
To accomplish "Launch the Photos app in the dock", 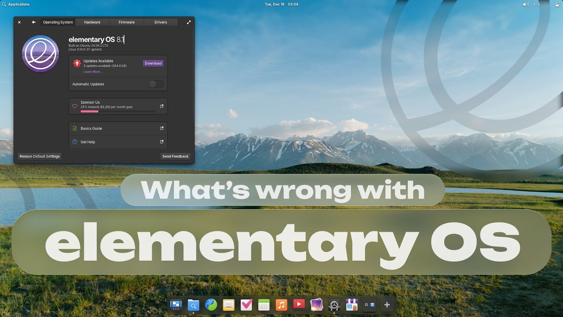I will 317,305.
